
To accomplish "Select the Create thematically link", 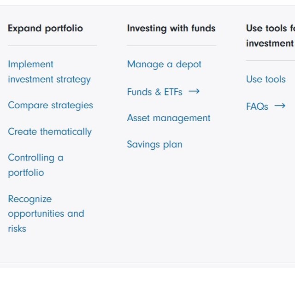I will pos(50,131).
